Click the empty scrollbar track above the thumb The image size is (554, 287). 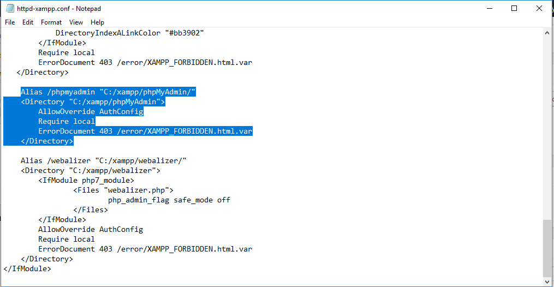[547, 125]
